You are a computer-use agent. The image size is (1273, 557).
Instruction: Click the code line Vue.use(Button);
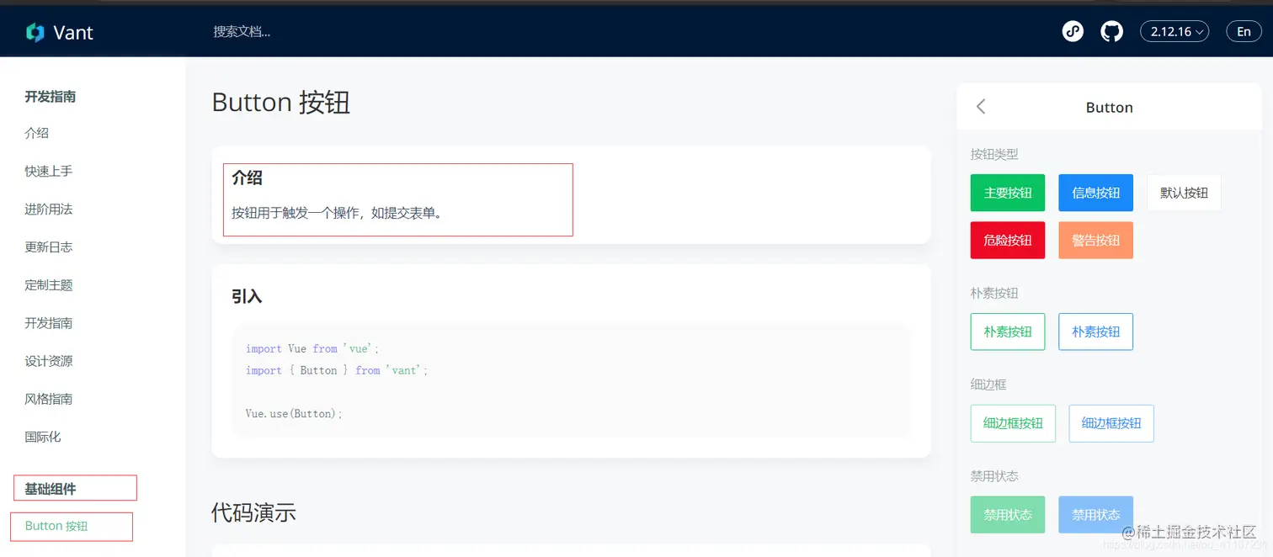point(294,414)
